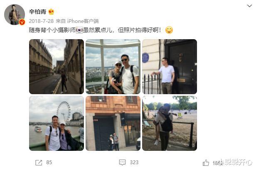Image resolution: width=256 pixels, height=170 pixels.
Task: Open the red brick building photo
Action: tap(113, 123)
